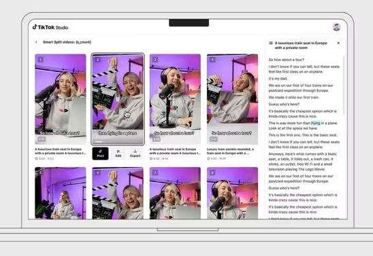Post the selected clip to TikTok
The image size is (373, 256).
tap(100, 153)
